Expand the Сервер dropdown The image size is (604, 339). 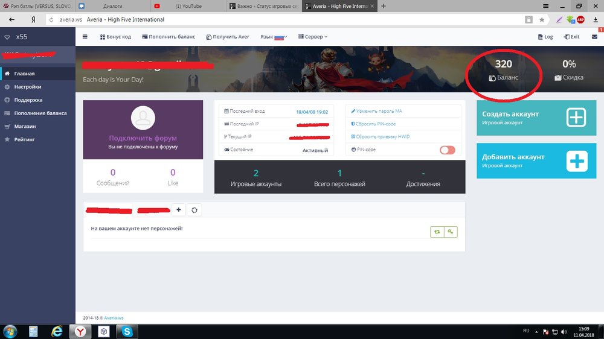pos(313,37)
